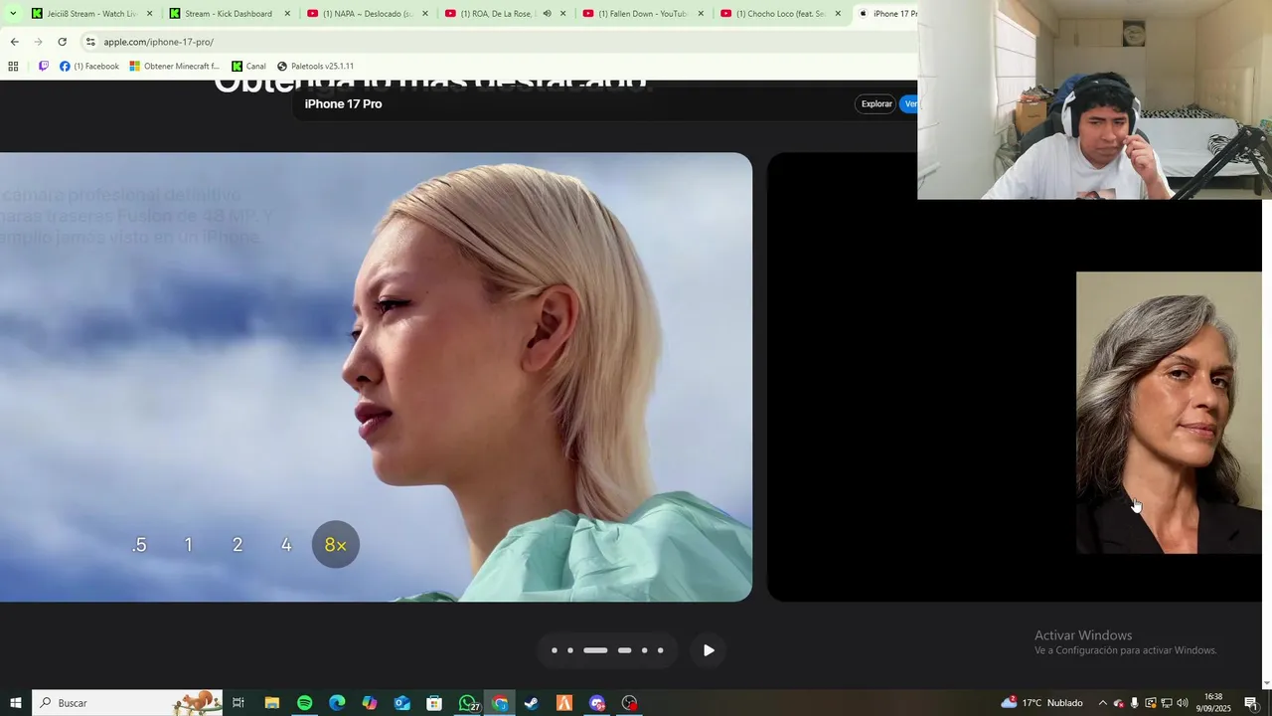
Task: Select the 1 zoom level
Action: pyautogui.click(x=188, y=545)
